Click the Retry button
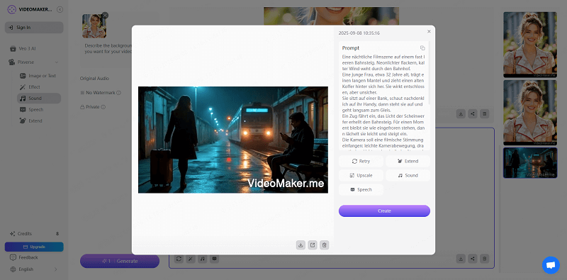The image size is (567, 280). pyautogui.click(x=361, y=162)
